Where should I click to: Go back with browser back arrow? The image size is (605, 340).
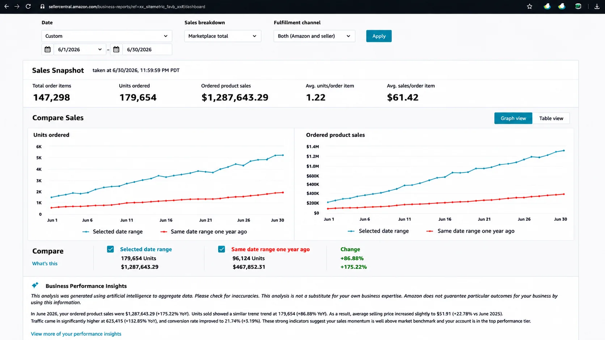pyautogui.click(x=7, y=7)
